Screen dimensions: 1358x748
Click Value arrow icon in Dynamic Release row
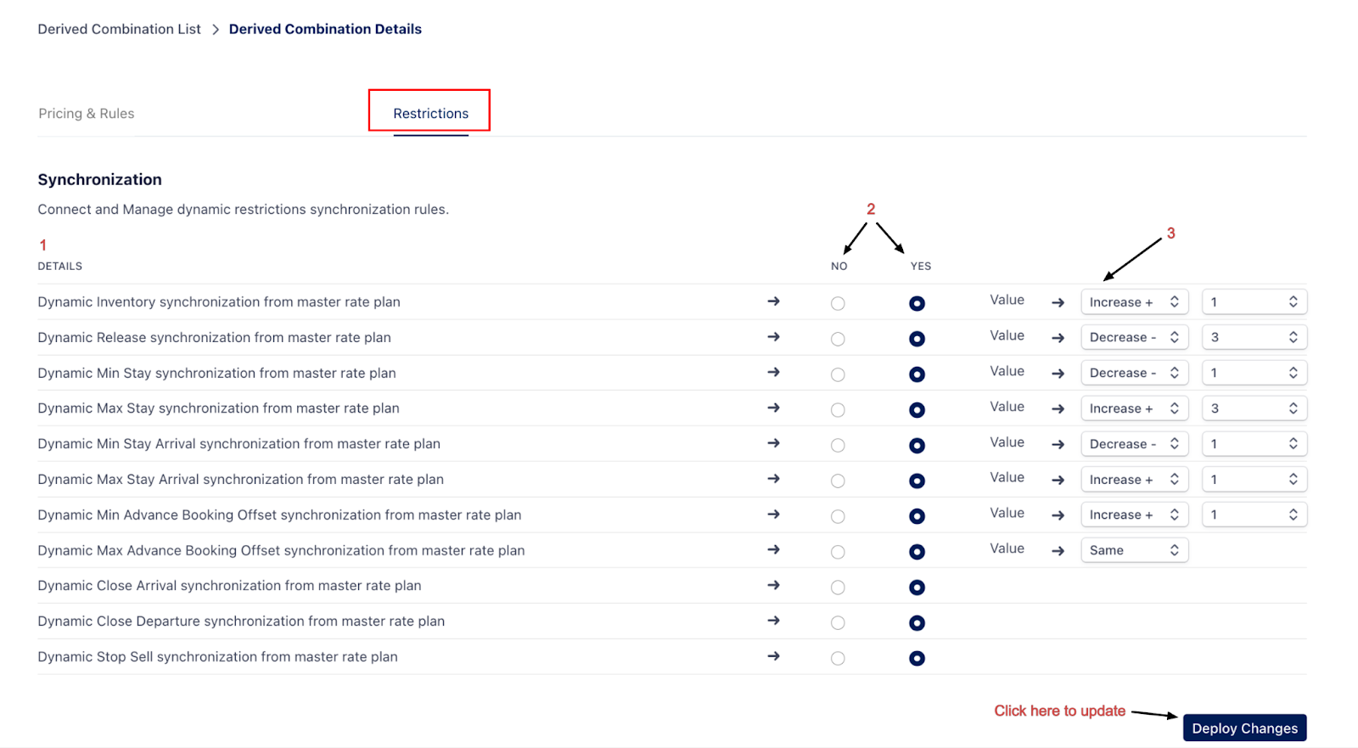(x=1058, y=338)
